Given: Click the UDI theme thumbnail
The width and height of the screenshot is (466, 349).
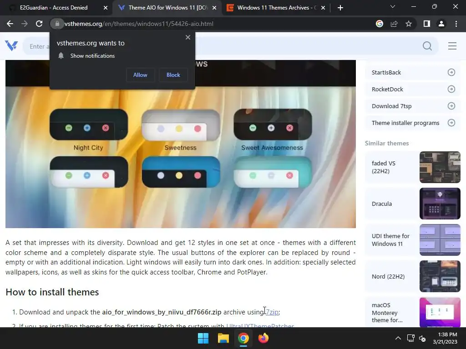Looking at the screenshot, I should tap(440, 240).
